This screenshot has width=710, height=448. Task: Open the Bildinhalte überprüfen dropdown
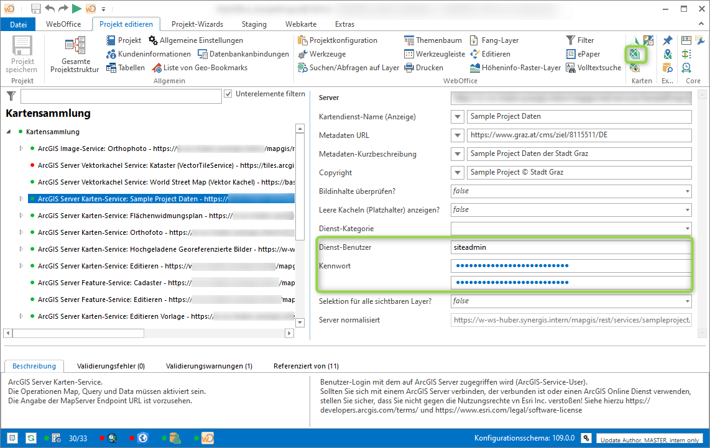click(x=687, y=191)
